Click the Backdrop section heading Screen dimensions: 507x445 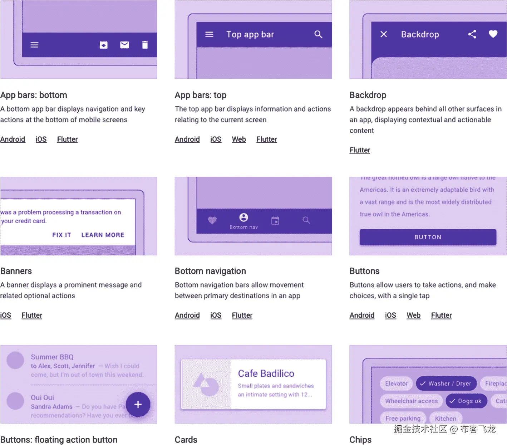(x=368, y=95)
